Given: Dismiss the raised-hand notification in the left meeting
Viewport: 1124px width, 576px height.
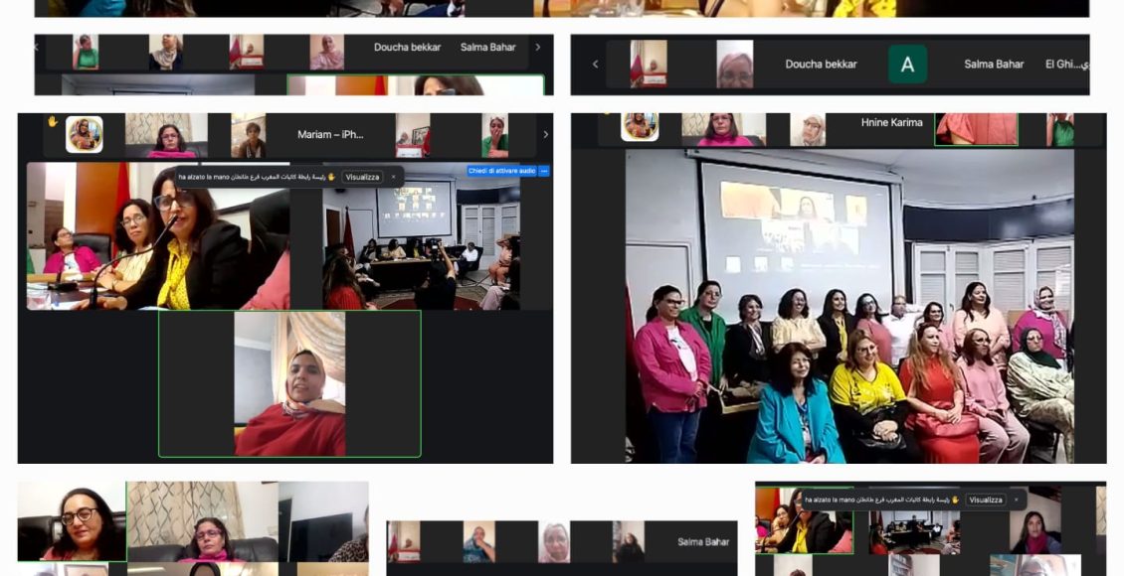Looking at the screenshot, I should (393, 177).
